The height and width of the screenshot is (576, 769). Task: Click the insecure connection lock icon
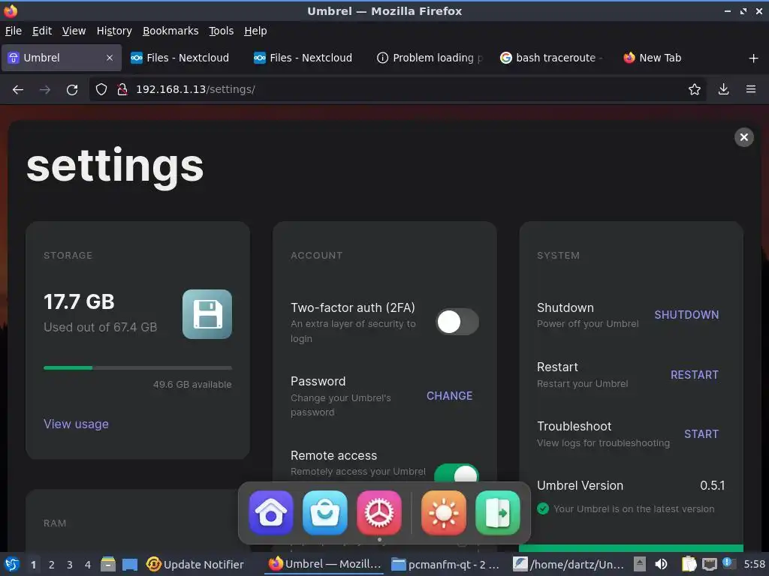tap(122, 89)
